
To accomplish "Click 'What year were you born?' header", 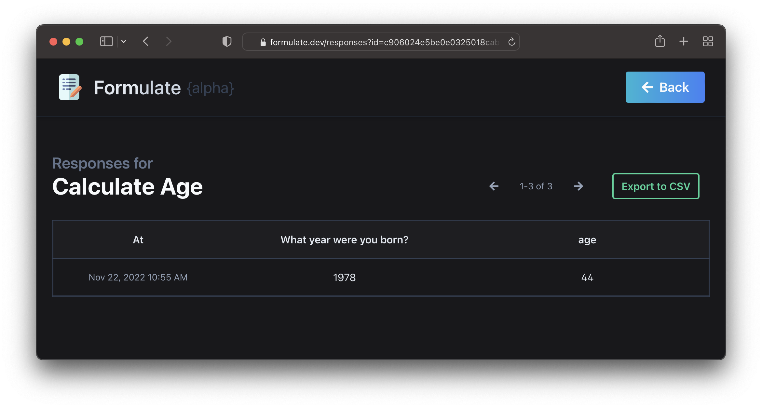I will pyautogui.click(x=344, y=240).
